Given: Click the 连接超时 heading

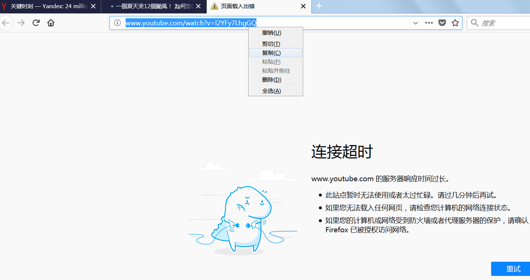Looking at the screenshot, I should tap(342, 152).
